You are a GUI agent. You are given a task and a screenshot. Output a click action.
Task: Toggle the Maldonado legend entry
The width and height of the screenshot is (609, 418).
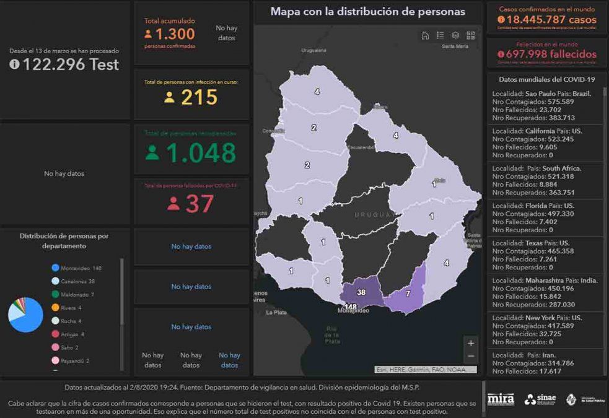pos(74,294)
